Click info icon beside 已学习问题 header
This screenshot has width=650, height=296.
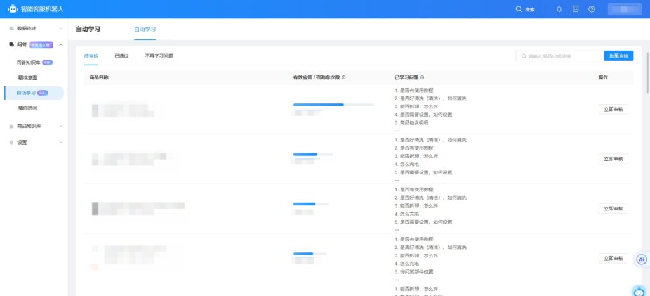point(422,77)
